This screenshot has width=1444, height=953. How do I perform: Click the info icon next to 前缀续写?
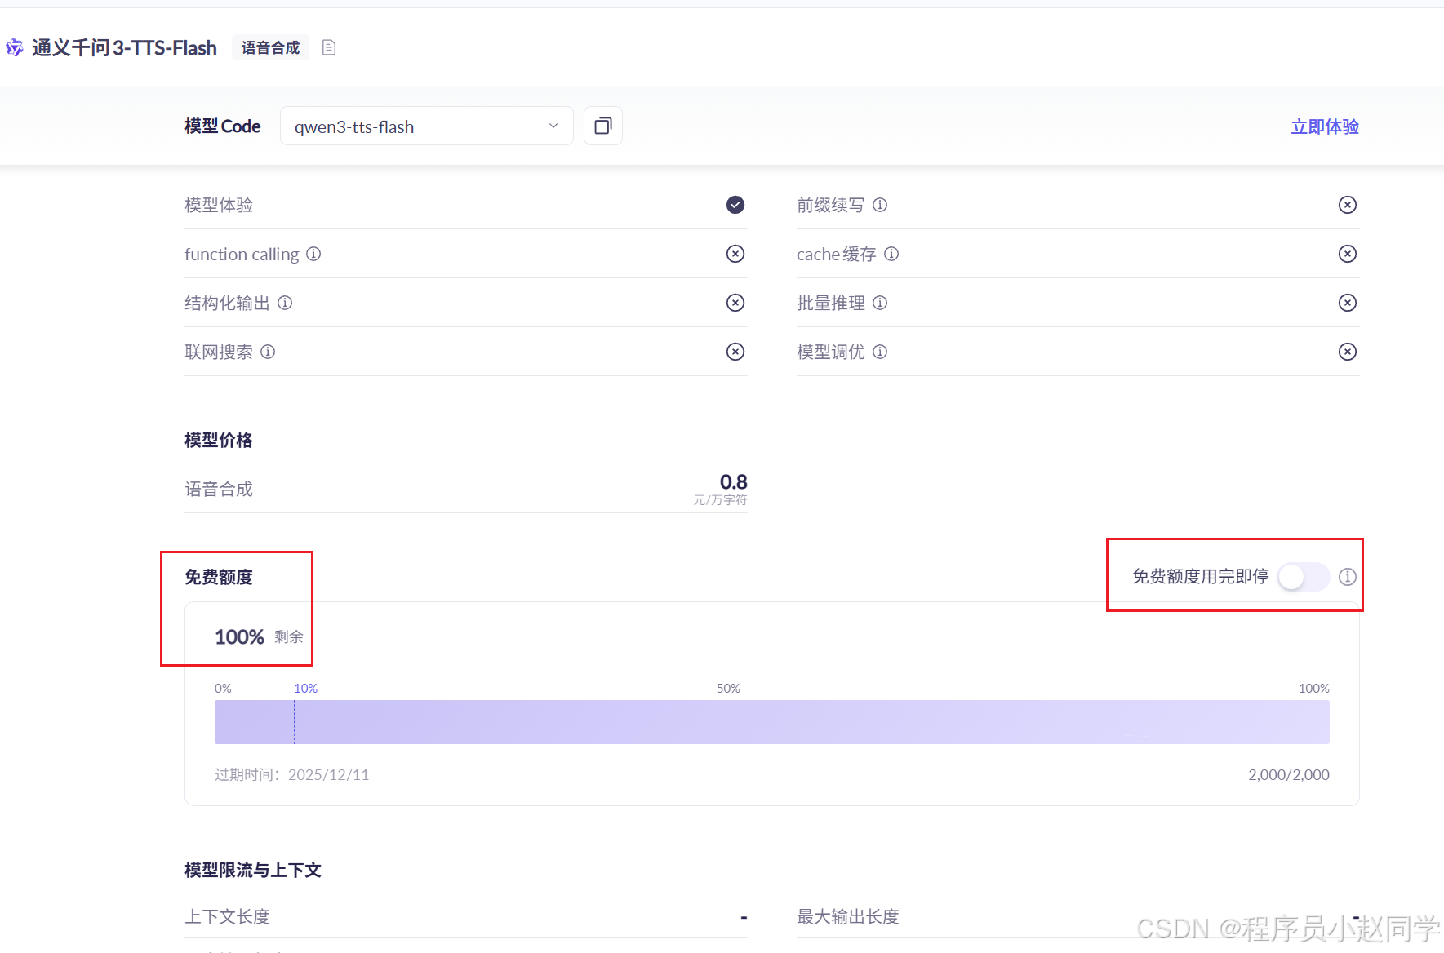[880, 205]
